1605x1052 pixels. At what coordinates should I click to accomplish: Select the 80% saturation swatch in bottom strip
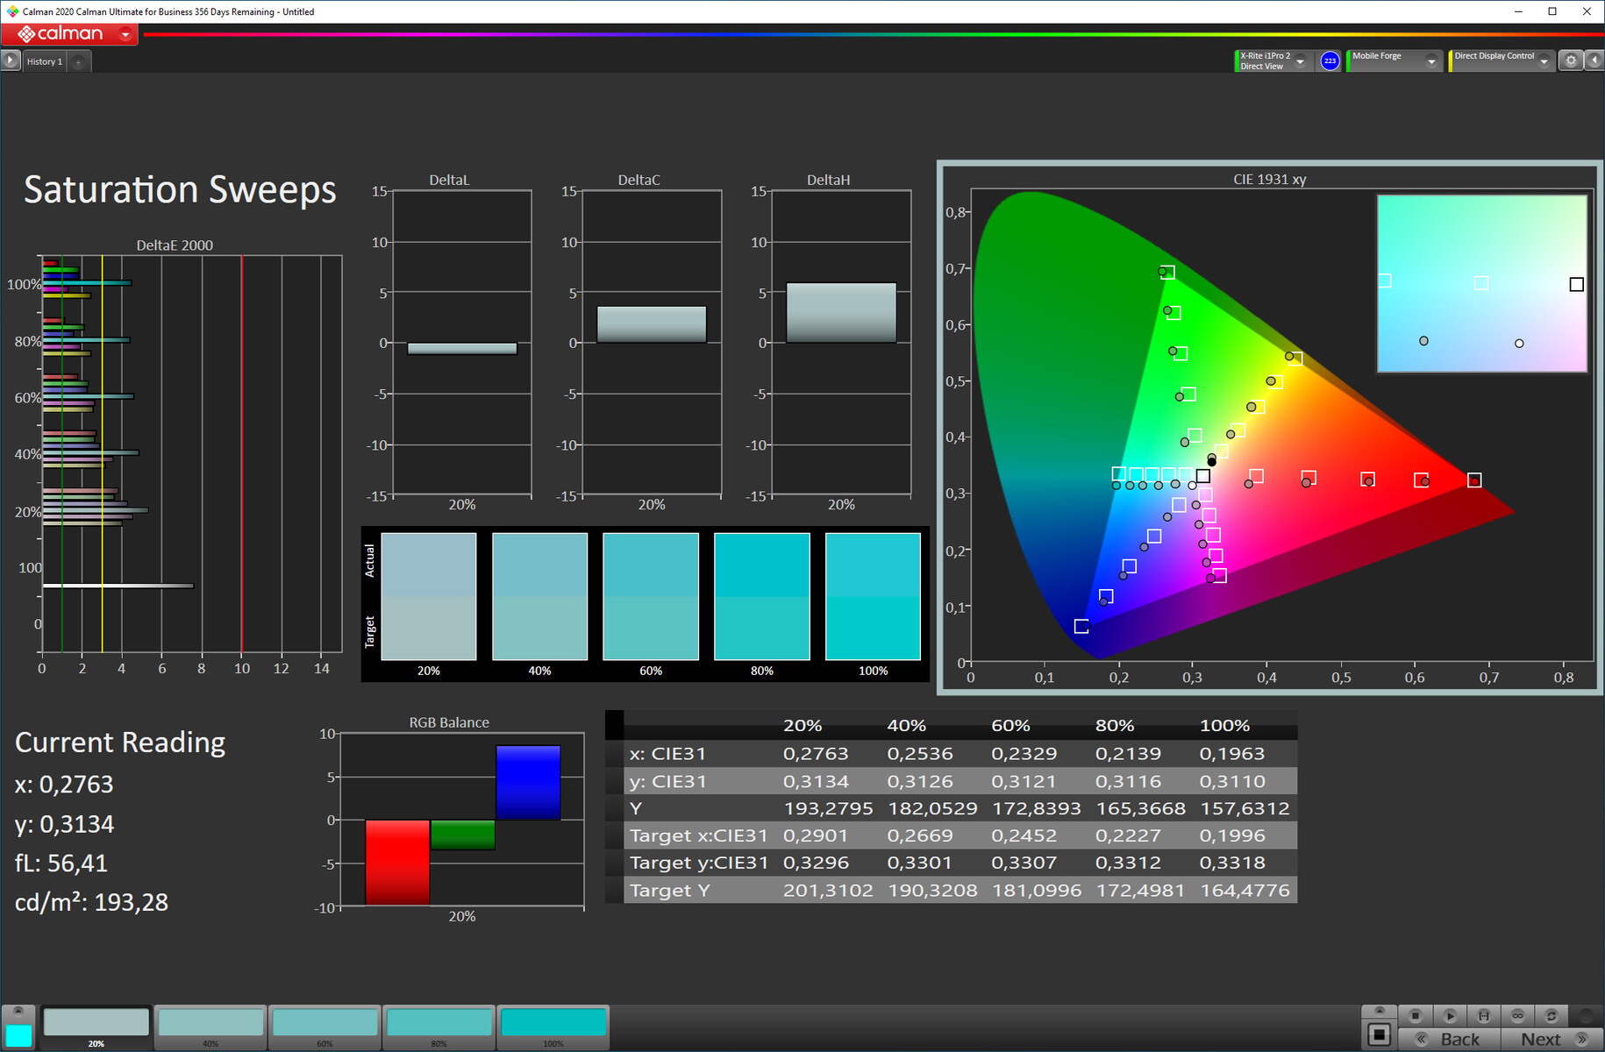[x=439, y=1027]
